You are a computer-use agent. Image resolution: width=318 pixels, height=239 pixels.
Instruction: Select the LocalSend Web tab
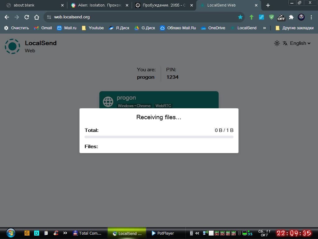(228, 5)
